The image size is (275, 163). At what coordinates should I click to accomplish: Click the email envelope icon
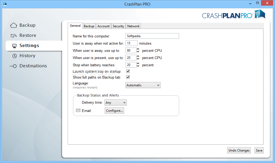[78, 110]
